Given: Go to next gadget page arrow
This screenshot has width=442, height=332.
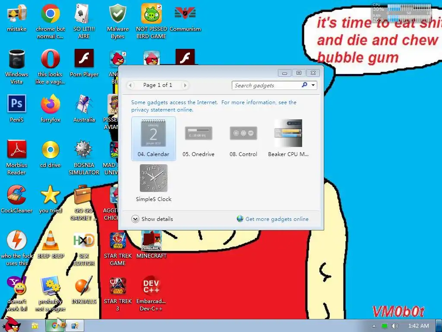Looking at the screenshot, I should [x=185, y=85].
